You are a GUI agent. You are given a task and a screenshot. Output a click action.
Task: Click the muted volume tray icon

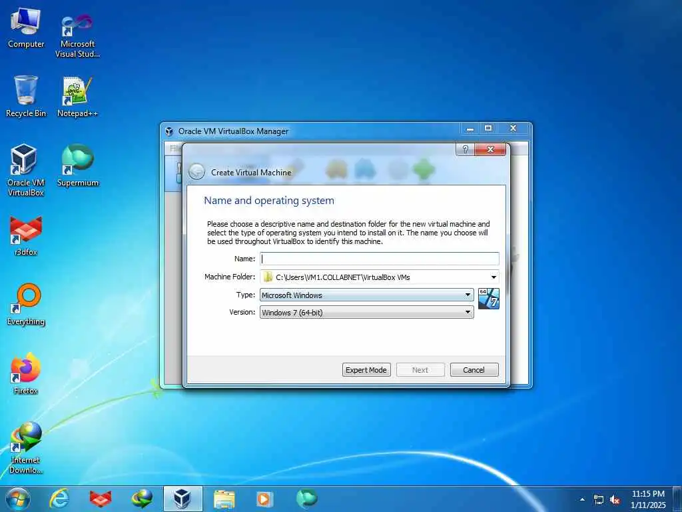tap(615, 500)
